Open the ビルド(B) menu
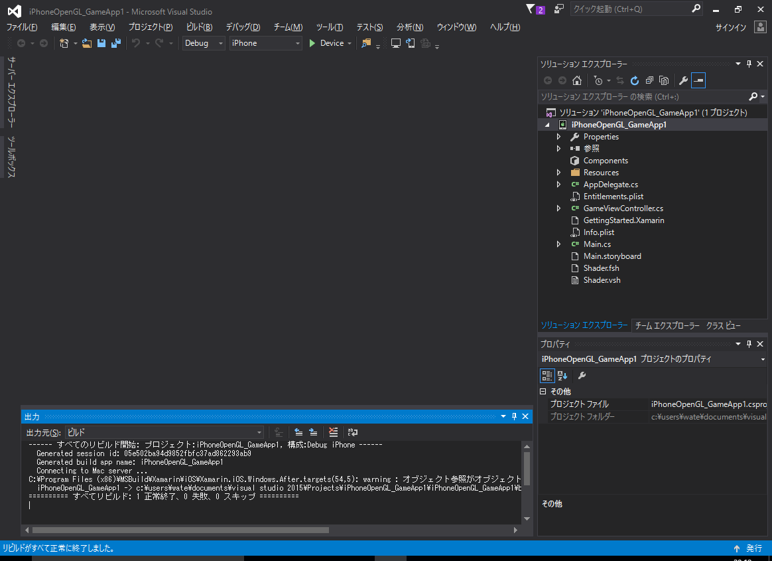The image size is (772, 561). pos(200,27)
